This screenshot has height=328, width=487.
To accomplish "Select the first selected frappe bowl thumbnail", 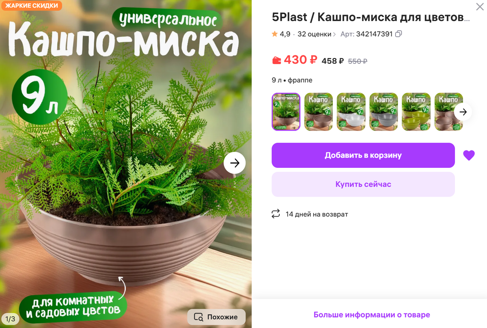I will click(286, 112).
